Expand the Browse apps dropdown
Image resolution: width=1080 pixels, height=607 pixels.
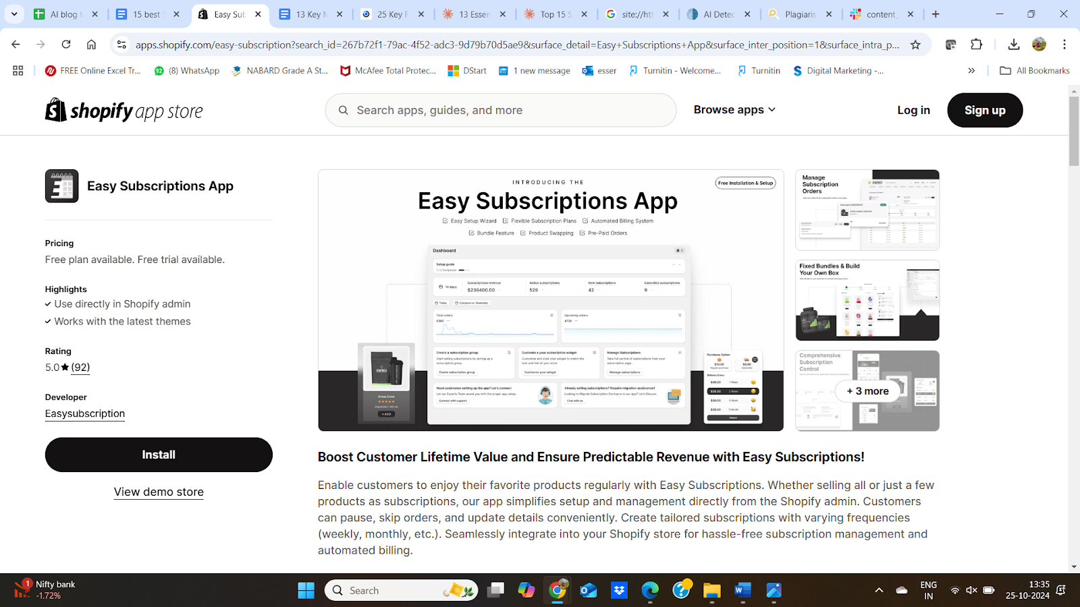coord(734,110)
